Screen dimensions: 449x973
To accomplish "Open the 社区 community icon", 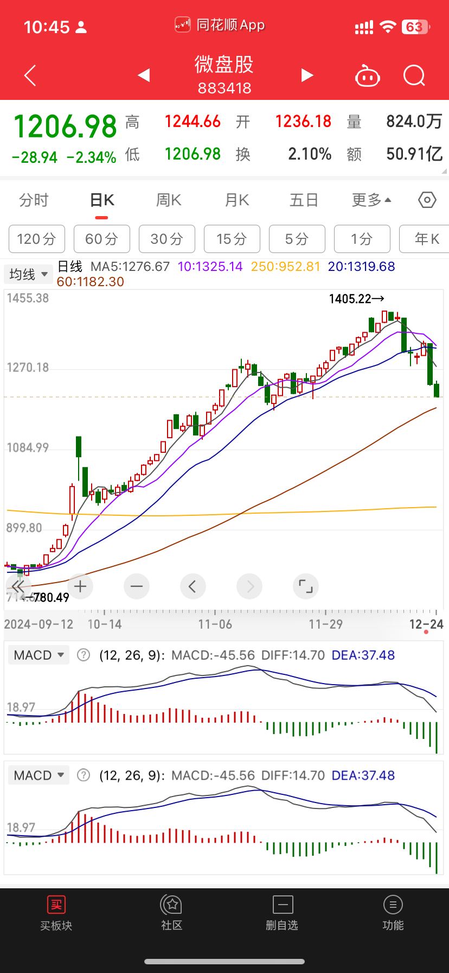I will tap(172, 913).
